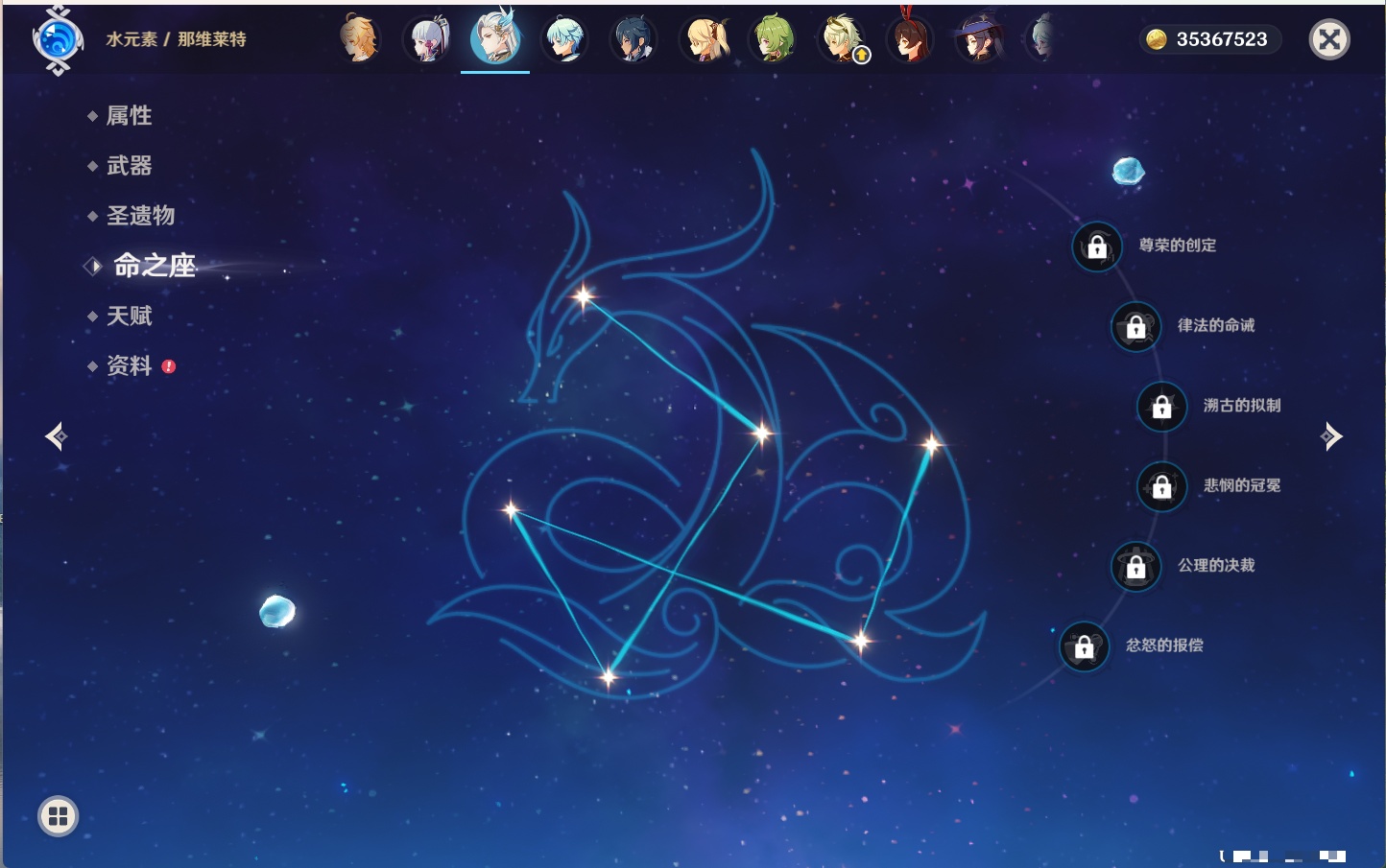This screenshot has height=868, width=1386.
Task: Open the grid menu button at bottom left
Action: pyautogui.click(x=58, y=816)
